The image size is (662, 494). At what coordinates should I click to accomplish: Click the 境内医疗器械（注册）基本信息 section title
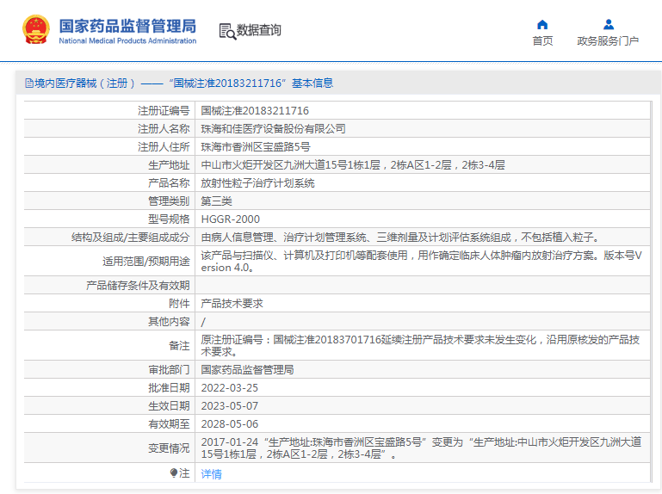point(183,83)
